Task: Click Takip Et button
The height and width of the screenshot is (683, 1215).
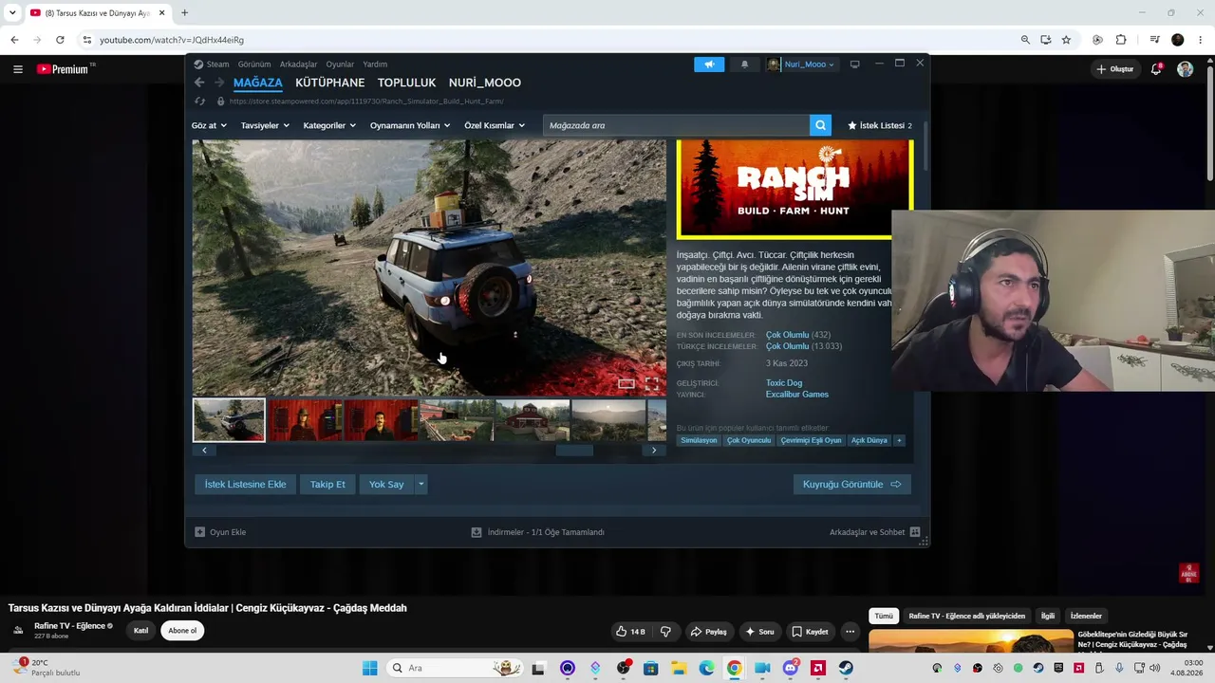Action: coord(327,485)
